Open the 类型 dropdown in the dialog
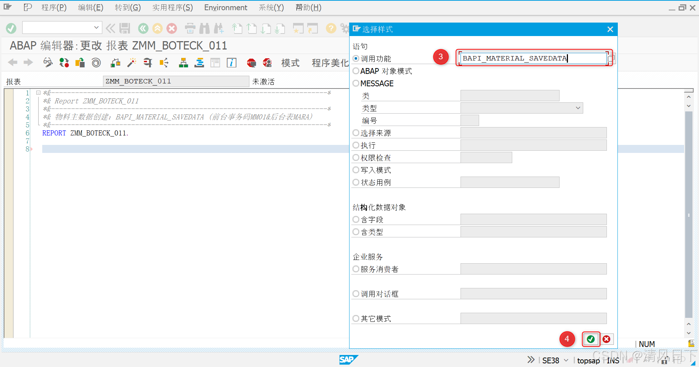 coord(578,108)
